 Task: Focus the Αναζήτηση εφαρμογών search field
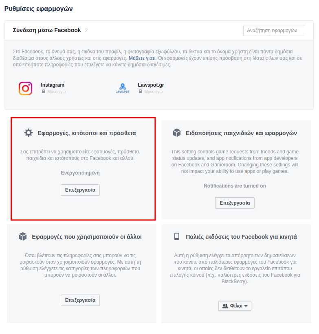(x=274, y=31)
